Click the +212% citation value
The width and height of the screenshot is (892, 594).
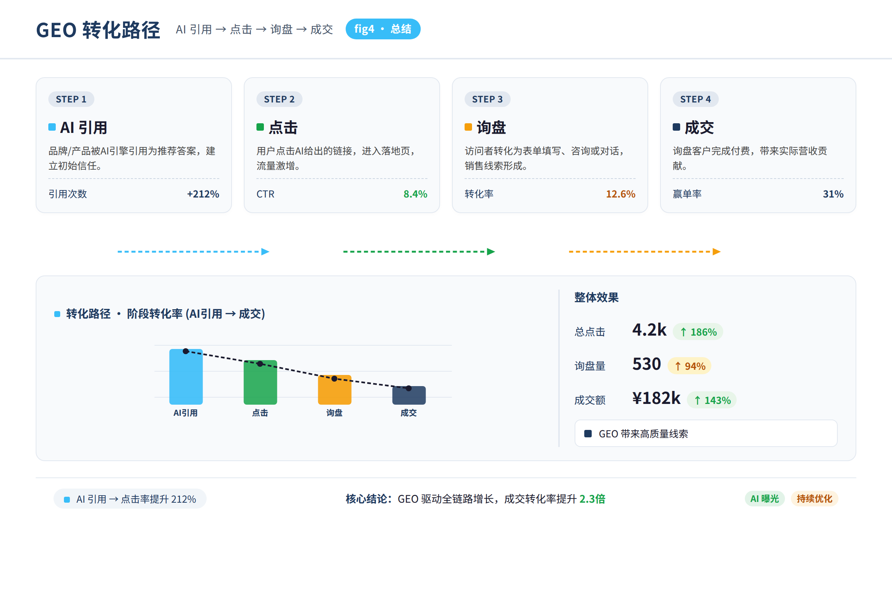[x=203, y=194]
